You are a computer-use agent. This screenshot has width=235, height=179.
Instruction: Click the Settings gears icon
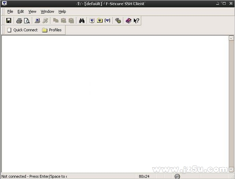tap(118, 20)
